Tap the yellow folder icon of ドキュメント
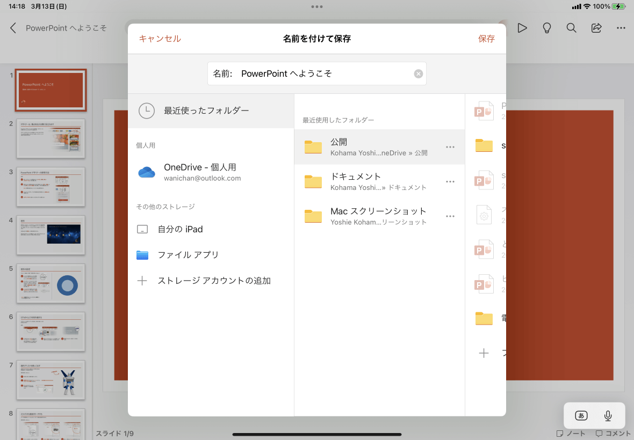The image size is (634, 440). click(x=313, y=182)
